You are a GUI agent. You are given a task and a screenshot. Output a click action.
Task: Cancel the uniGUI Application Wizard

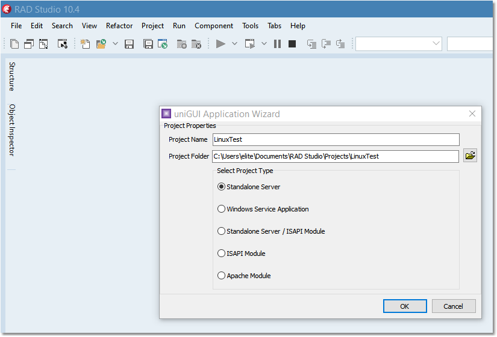point(453,306)
